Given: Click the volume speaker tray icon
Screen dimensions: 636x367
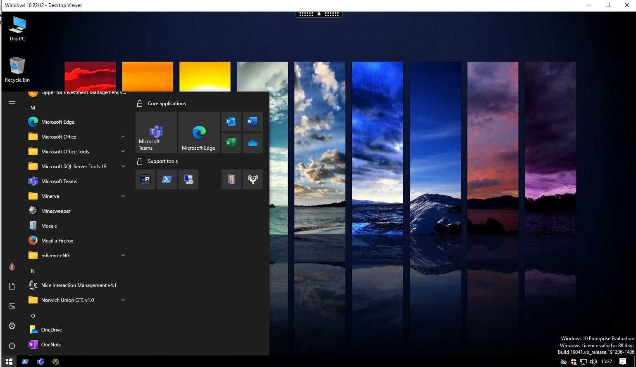Looking at the screenshot, I should [593, 362].
